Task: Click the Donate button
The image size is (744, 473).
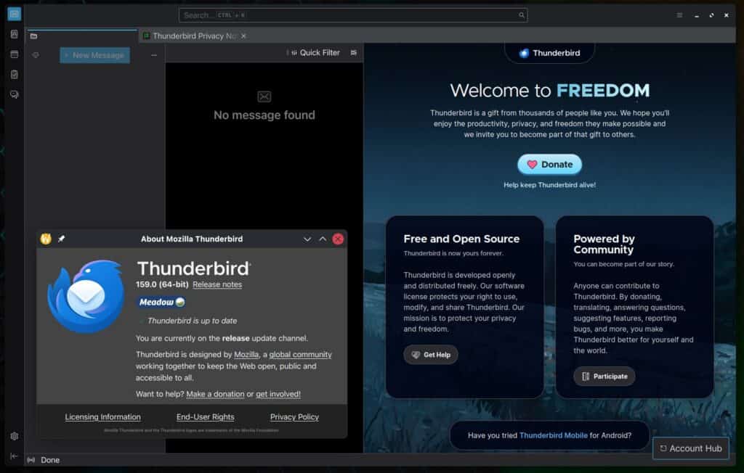Action: pos(549,165)
